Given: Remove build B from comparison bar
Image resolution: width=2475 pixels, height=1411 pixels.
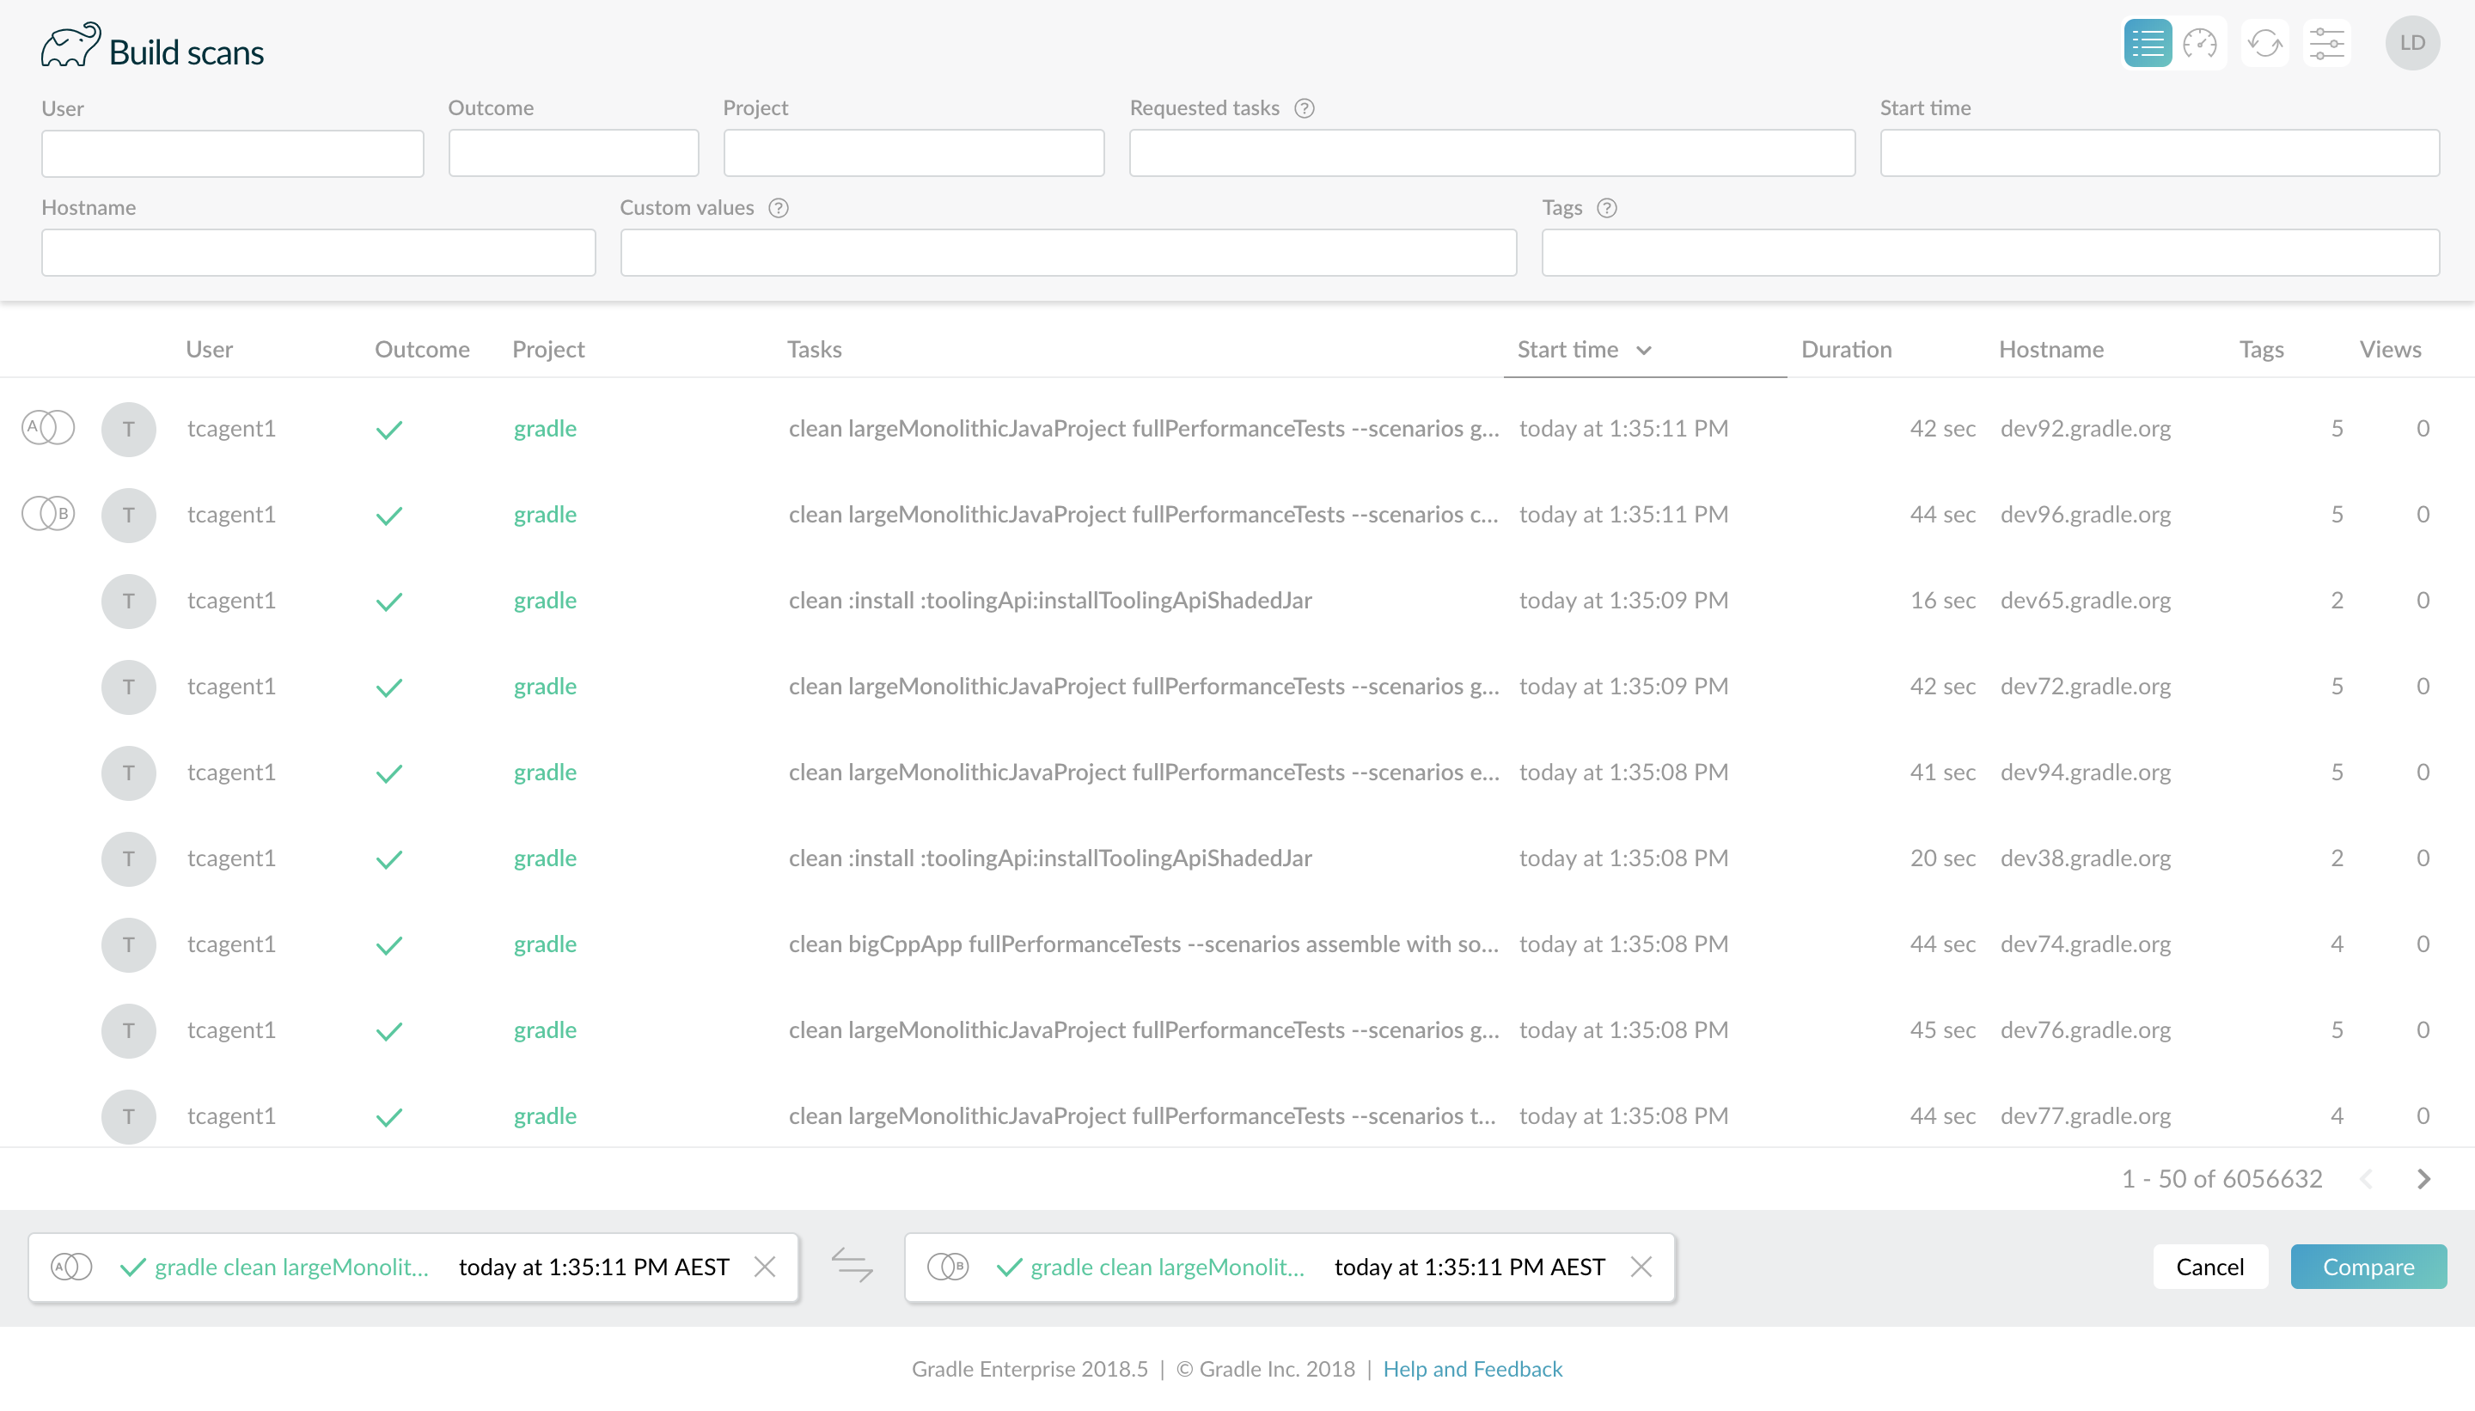Looking at the screenshot, I should coord(1641,1267).
